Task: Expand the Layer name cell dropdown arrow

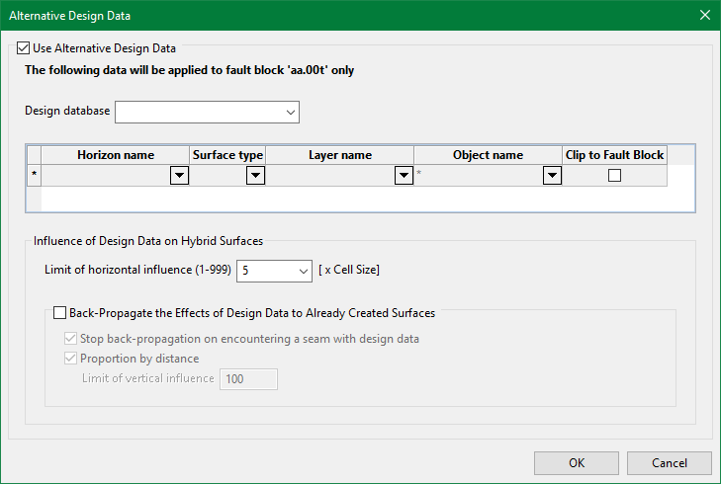Action: click(x=403, y=176)
